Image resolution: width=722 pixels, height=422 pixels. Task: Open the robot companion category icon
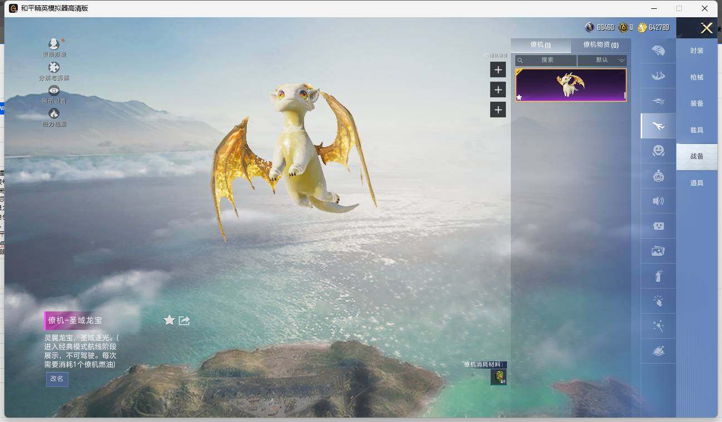click(658, 176)
